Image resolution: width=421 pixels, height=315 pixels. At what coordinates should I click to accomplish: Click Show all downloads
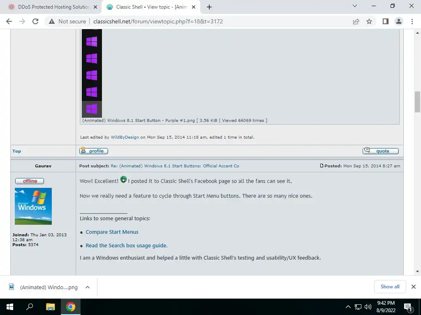click(x=390, y=287)
